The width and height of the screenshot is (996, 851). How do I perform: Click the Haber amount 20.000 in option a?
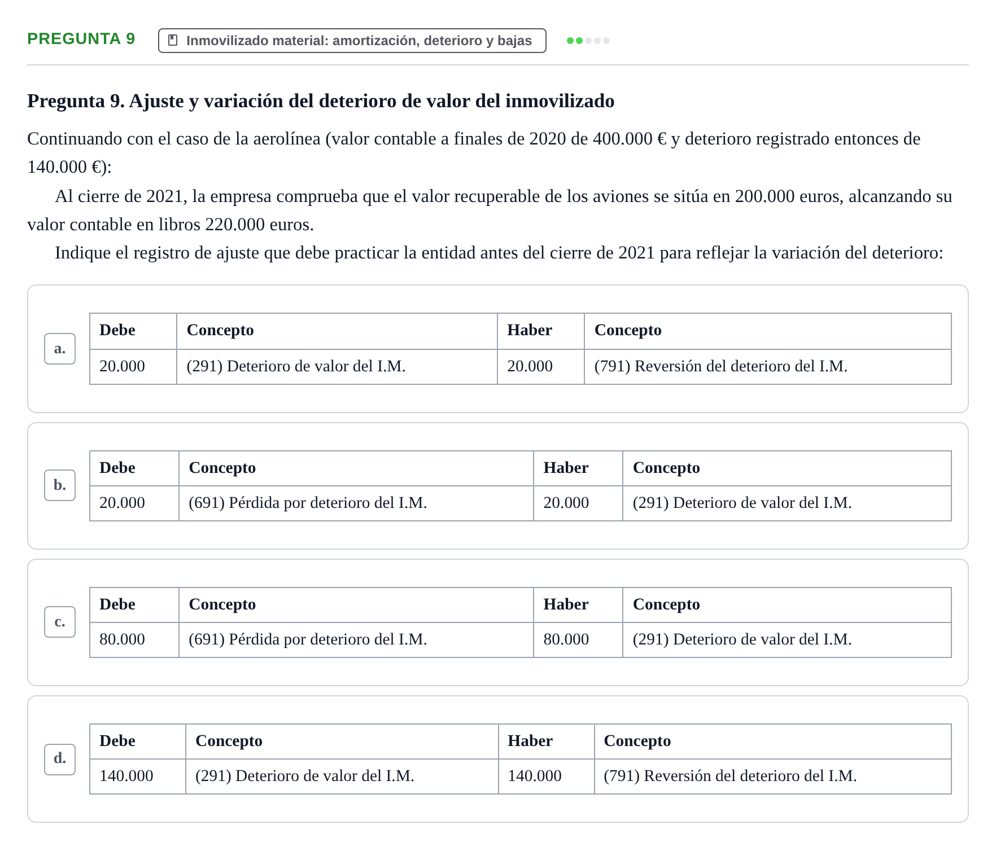[530, 366]
